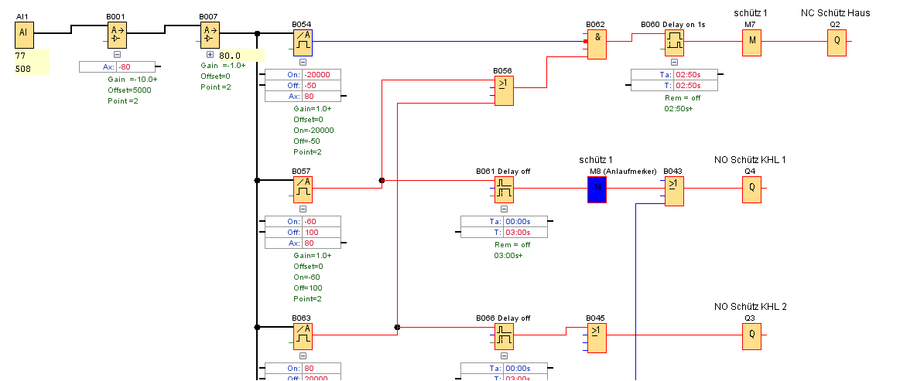This screenshot has width=924, height=381.
Task: Expand the B007 parameter box
Action: coord(210,55)
